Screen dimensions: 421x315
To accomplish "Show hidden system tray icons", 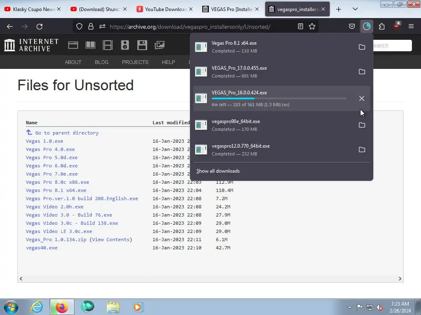I will [x=349, y=307].
